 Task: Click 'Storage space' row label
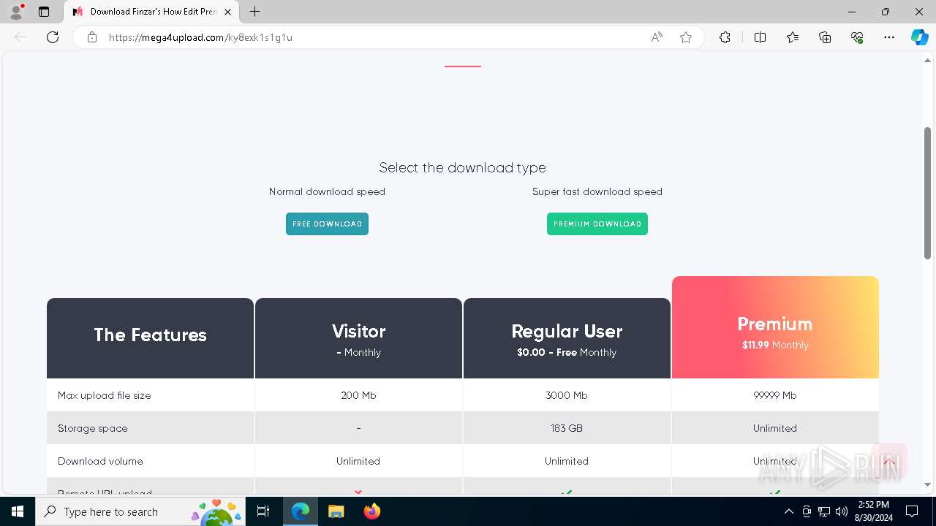pos(93,428)
